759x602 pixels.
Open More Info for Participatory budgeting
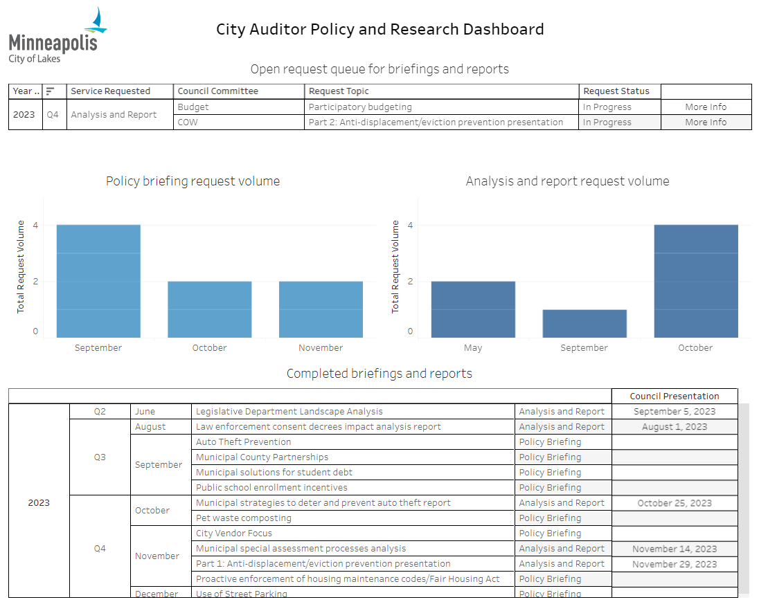coord(706,107)
